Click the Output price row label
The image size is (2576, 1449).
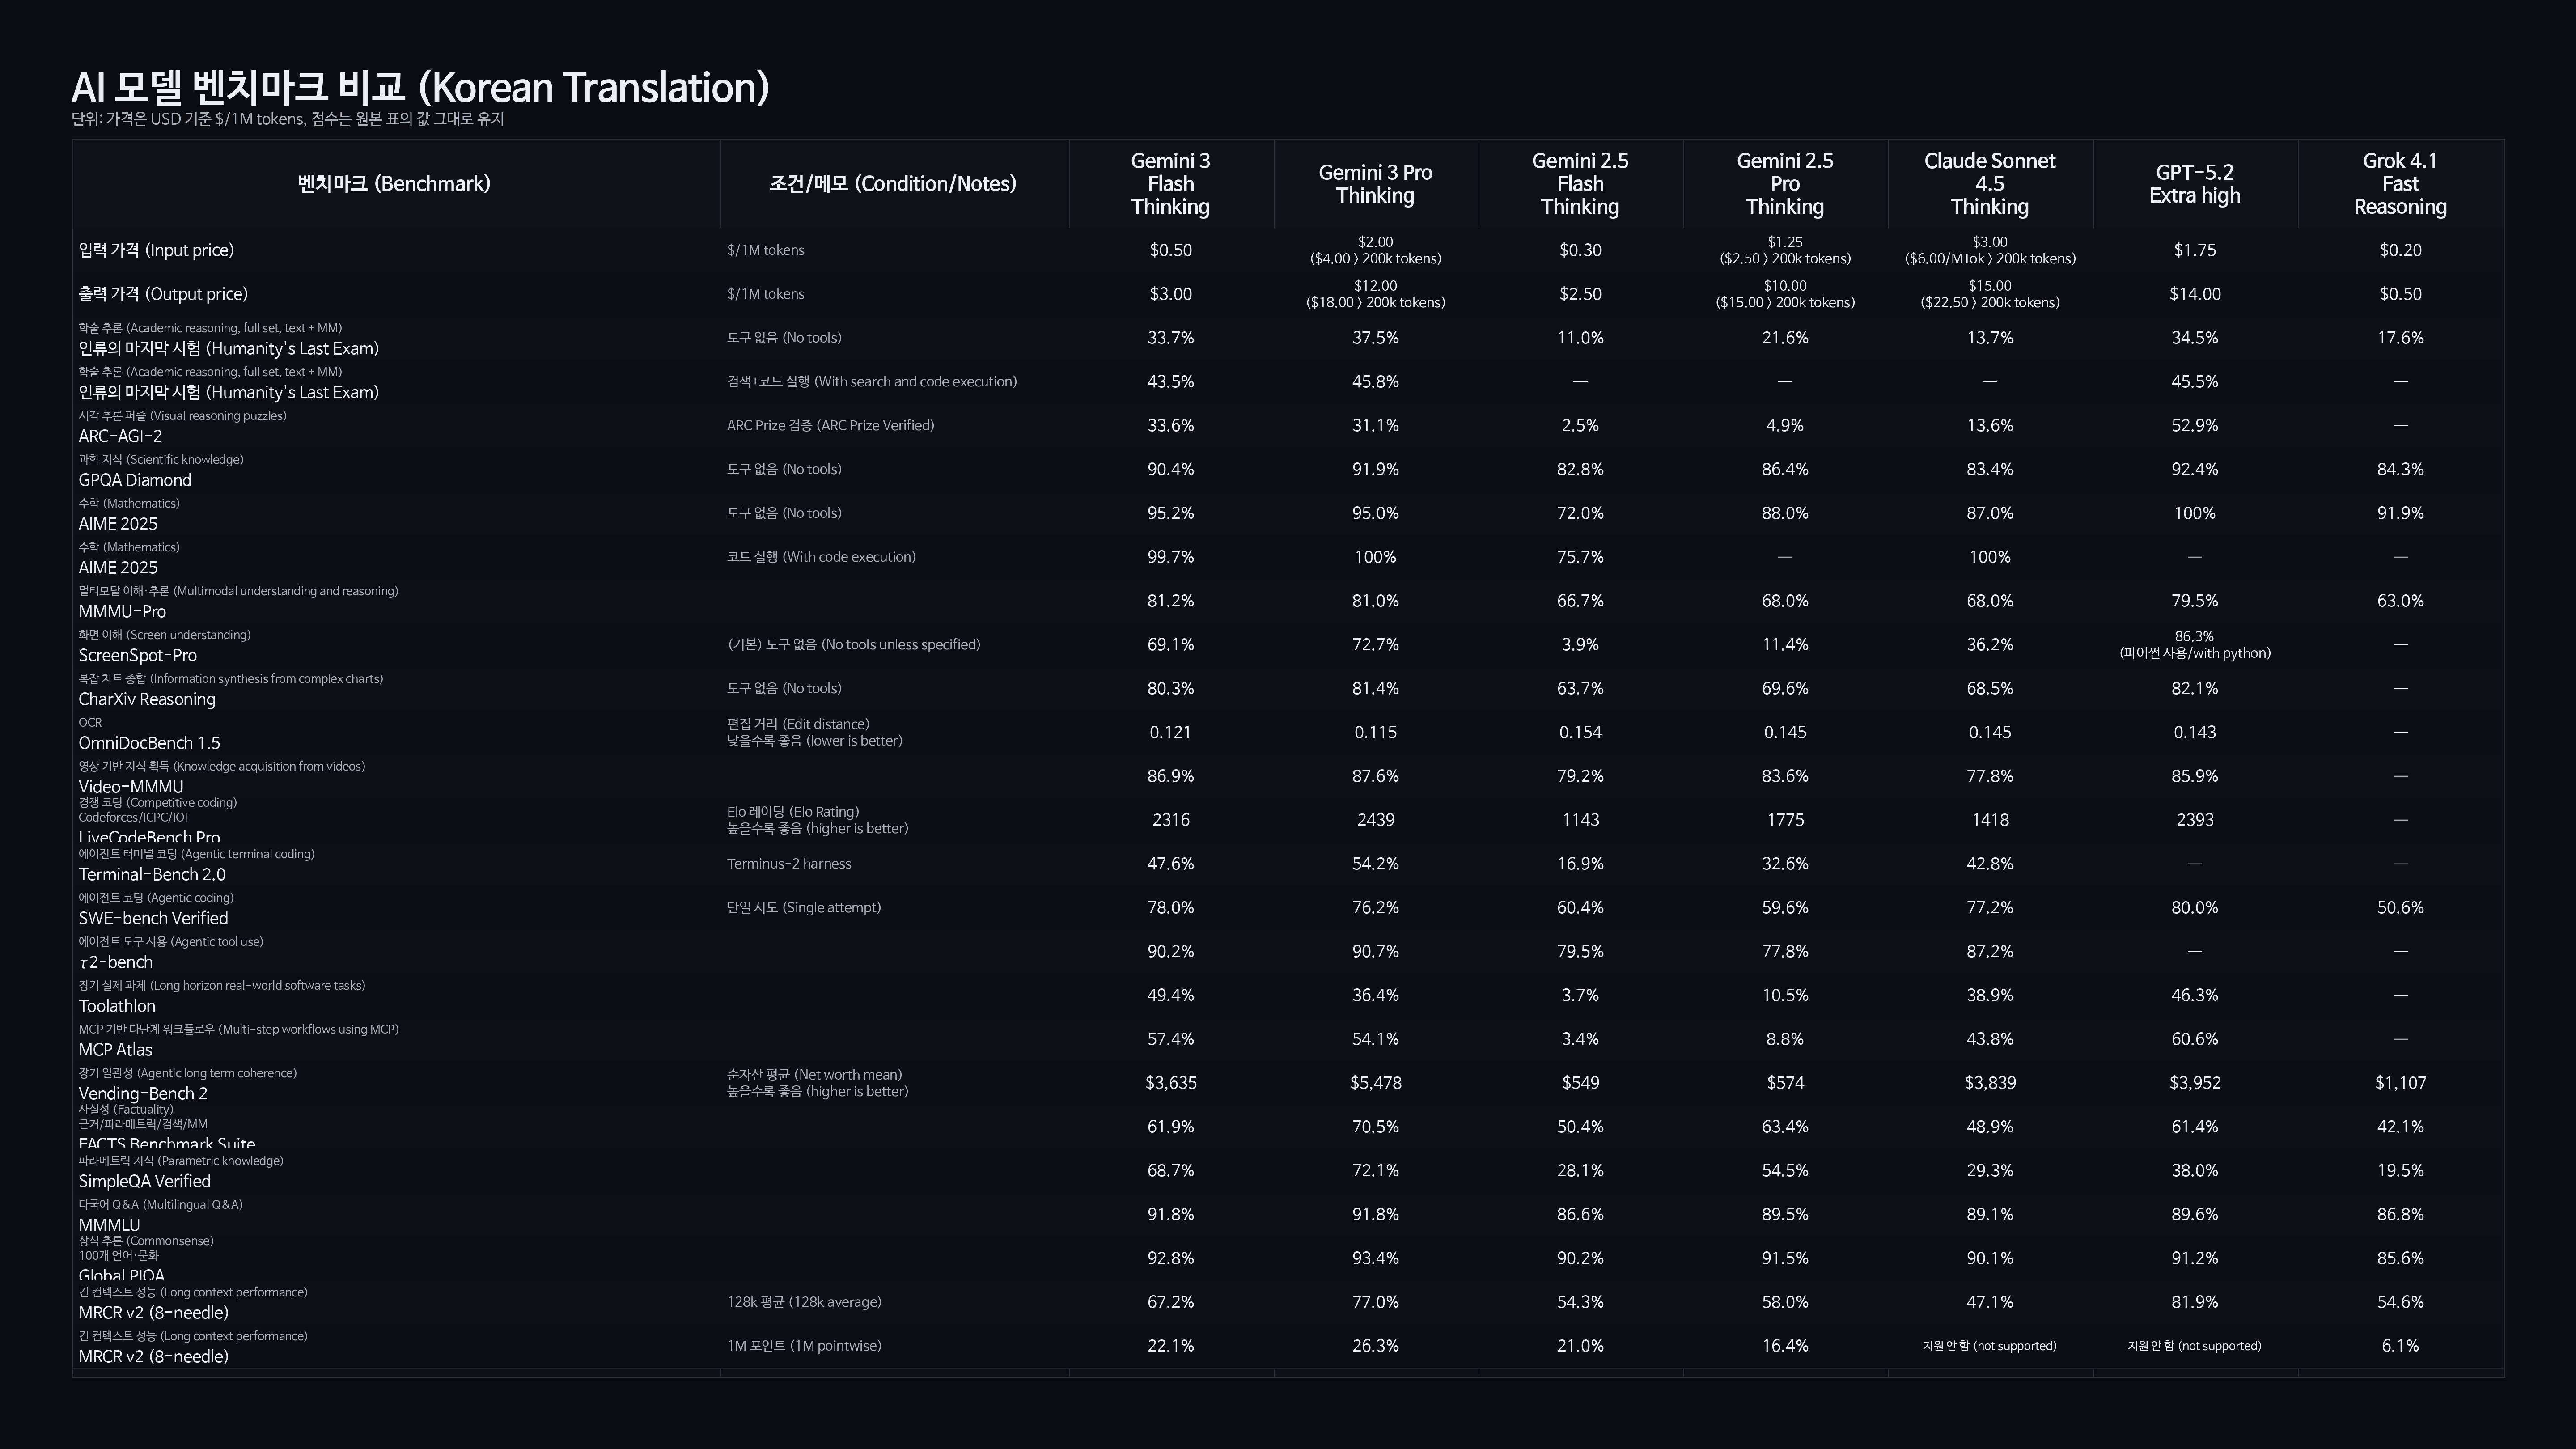[163, 294]
